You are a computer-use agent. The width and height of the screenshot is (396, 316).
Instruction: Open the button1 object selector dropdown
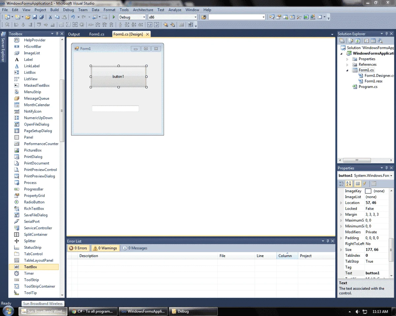click(x=391, y=175)
